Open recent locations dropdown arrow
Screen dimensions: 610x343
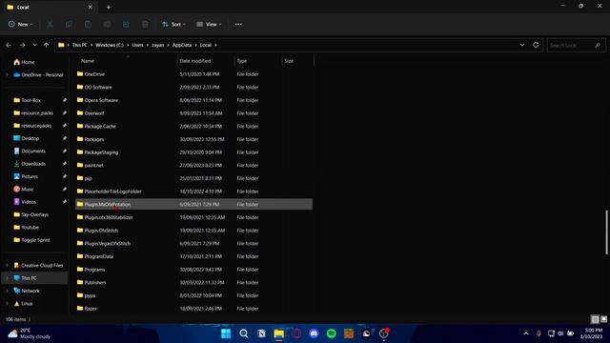pyautogui.click(x=34, y=45)
